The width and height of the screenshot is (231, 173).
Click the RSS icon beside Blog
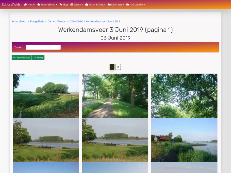[61, 5]
